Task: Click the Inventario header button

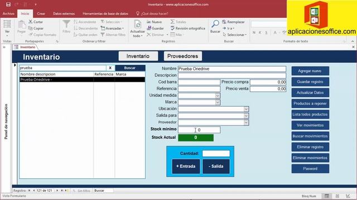Action: pyautogui.click(x=138, y=56)
